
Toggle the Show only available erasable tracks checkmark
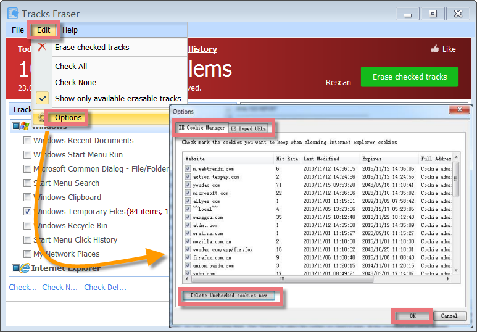click(42, 98)
